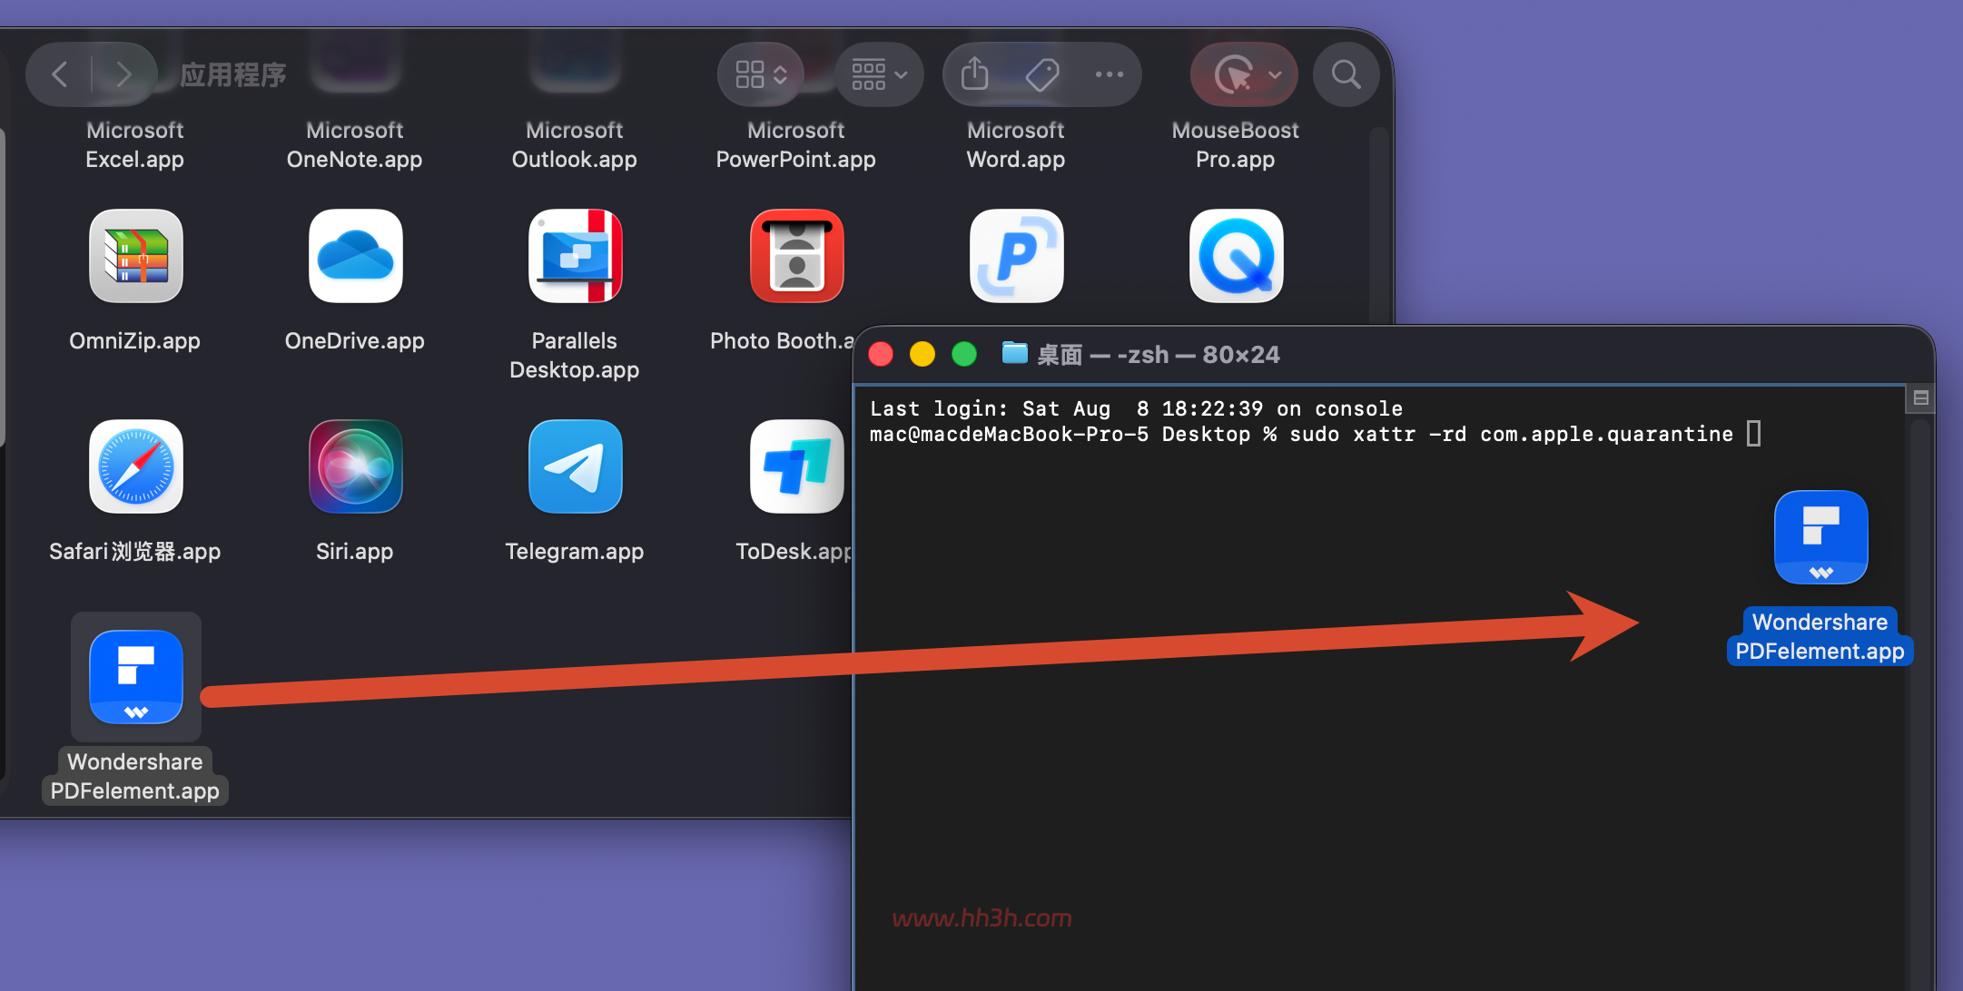Image resolution: width=1963 pixels, height=991 pixels.
Task: Click the Finder tags icon
Action: [x=1042, y=74]
